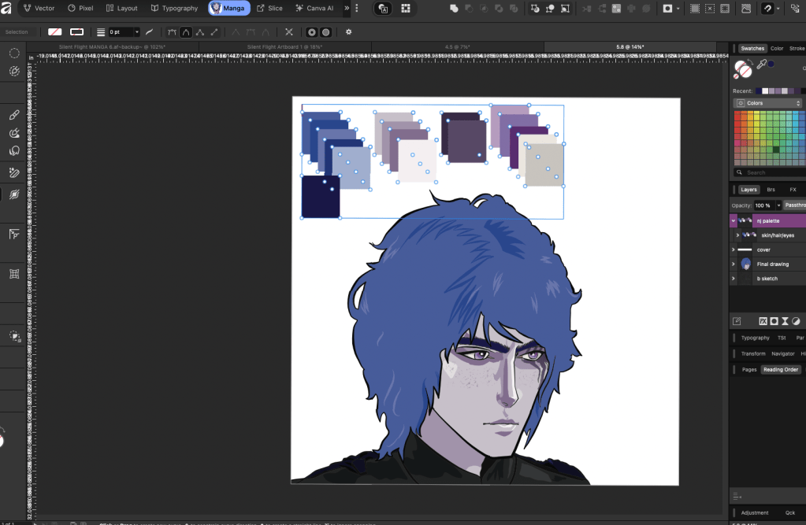
Task: Click the context toolbar settings gear
Action: 348,32
